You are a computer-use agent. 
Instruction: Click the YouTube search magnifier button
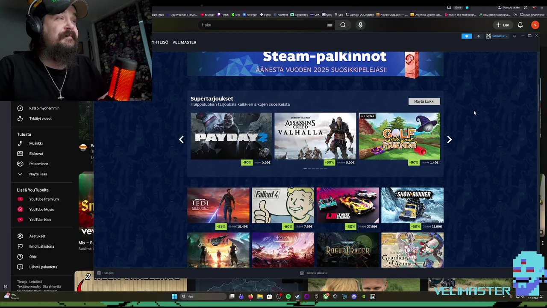click(343, 25)
